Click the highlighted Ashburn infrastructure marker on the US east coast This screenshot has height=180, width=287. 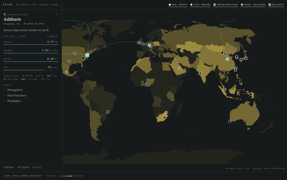click(x=87, y=55)
